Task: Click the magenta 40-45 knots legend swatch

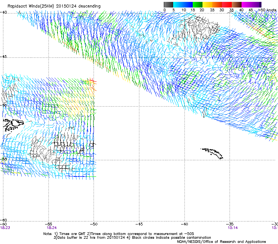Action: (x=246, y=5)
